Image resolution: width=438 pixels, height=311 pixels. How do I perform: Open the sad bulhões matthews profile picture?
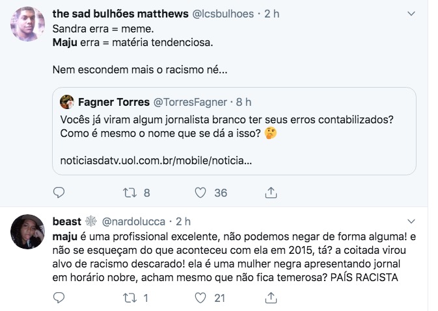[28, 24]
